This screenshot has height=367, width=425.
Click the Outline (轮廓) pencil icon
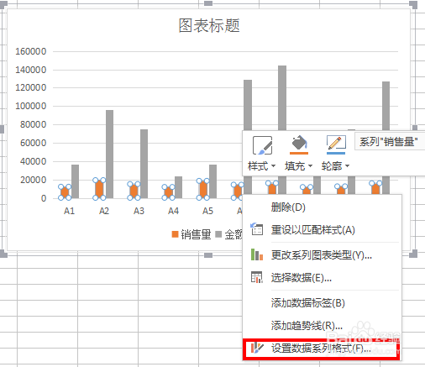coord(336,144)
